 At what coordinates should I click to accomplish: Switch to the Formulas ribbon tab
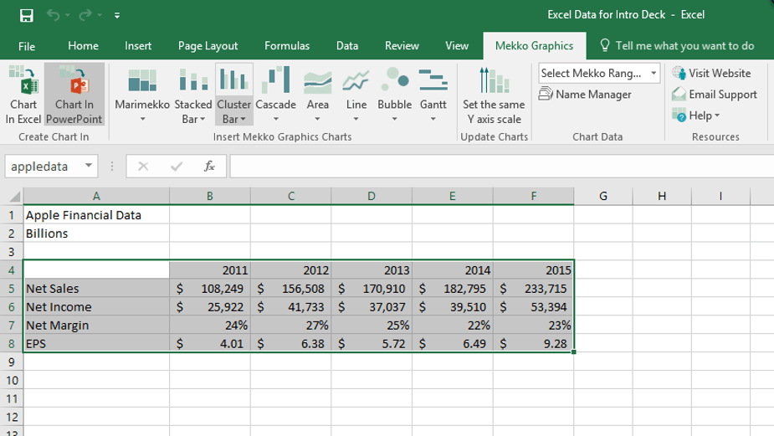pos(287,46)
